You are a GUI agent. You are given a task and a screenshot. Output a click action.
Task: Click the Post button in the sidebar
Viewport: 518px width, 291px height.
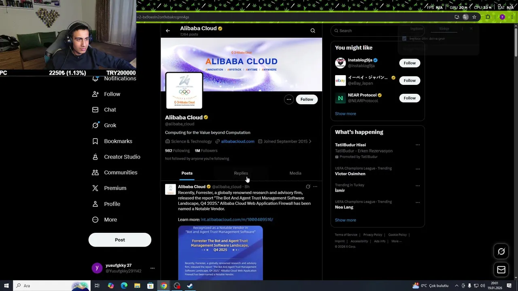[120, 240]
